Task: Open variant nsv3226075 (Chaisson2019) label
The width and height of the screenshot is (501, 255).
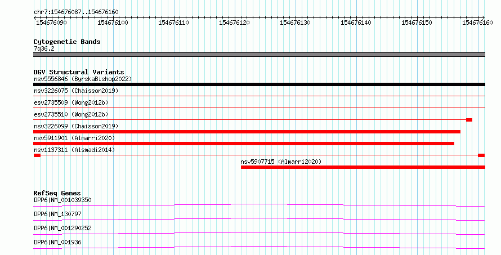Action: [x=76, y=91]
